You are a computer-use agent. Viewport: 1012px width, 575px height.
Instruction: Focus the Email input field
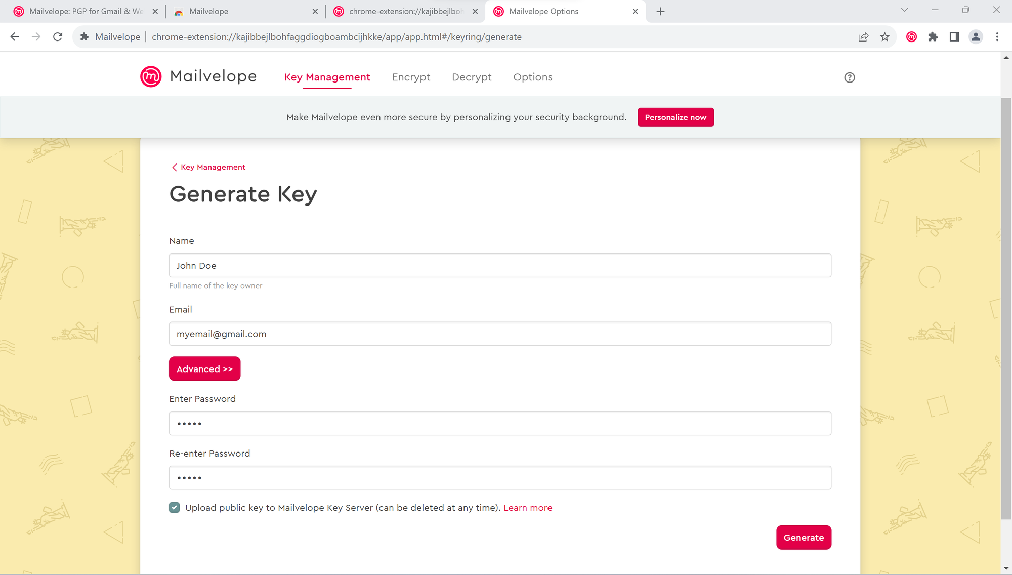click(500, 334)
